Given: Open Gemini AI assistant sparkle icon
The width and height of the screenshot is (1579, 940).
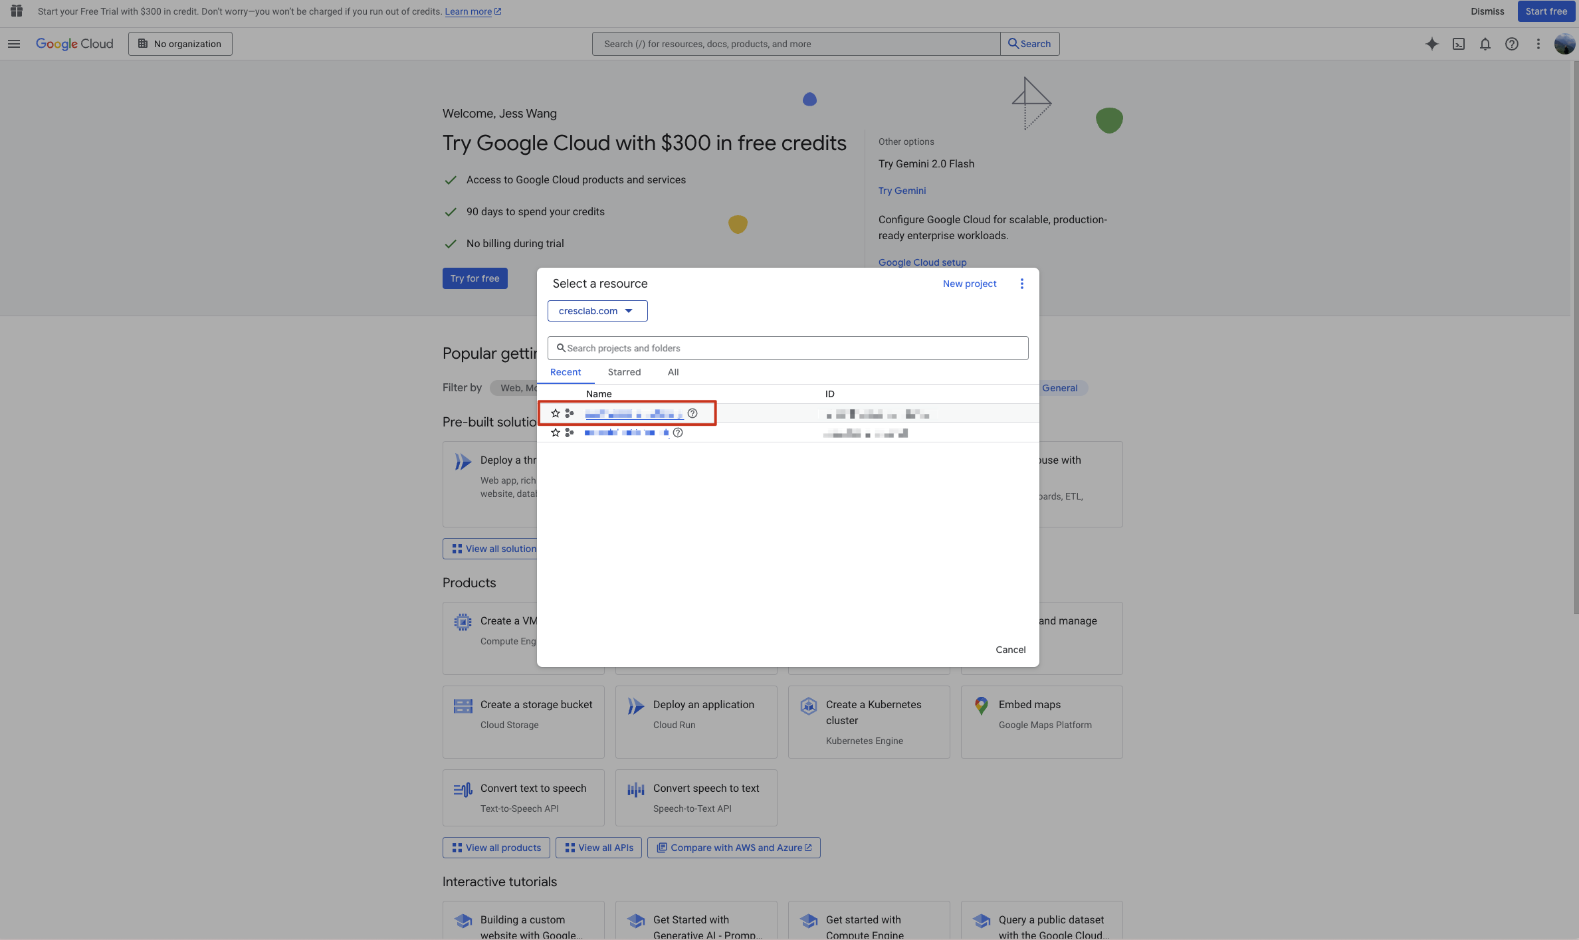Looking at the screenshot, I should click(x=1432, y=44).
